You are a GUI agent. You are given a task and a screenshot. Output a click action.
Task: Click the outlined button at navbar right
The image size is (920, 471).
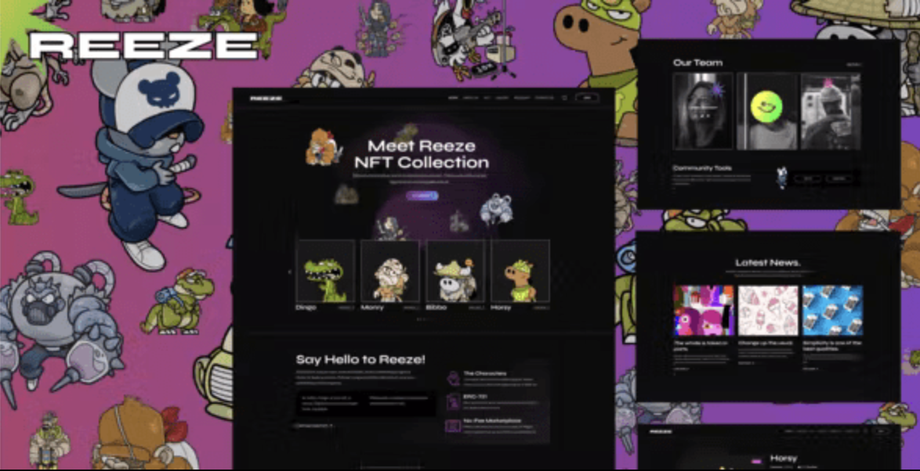(587, 98)
